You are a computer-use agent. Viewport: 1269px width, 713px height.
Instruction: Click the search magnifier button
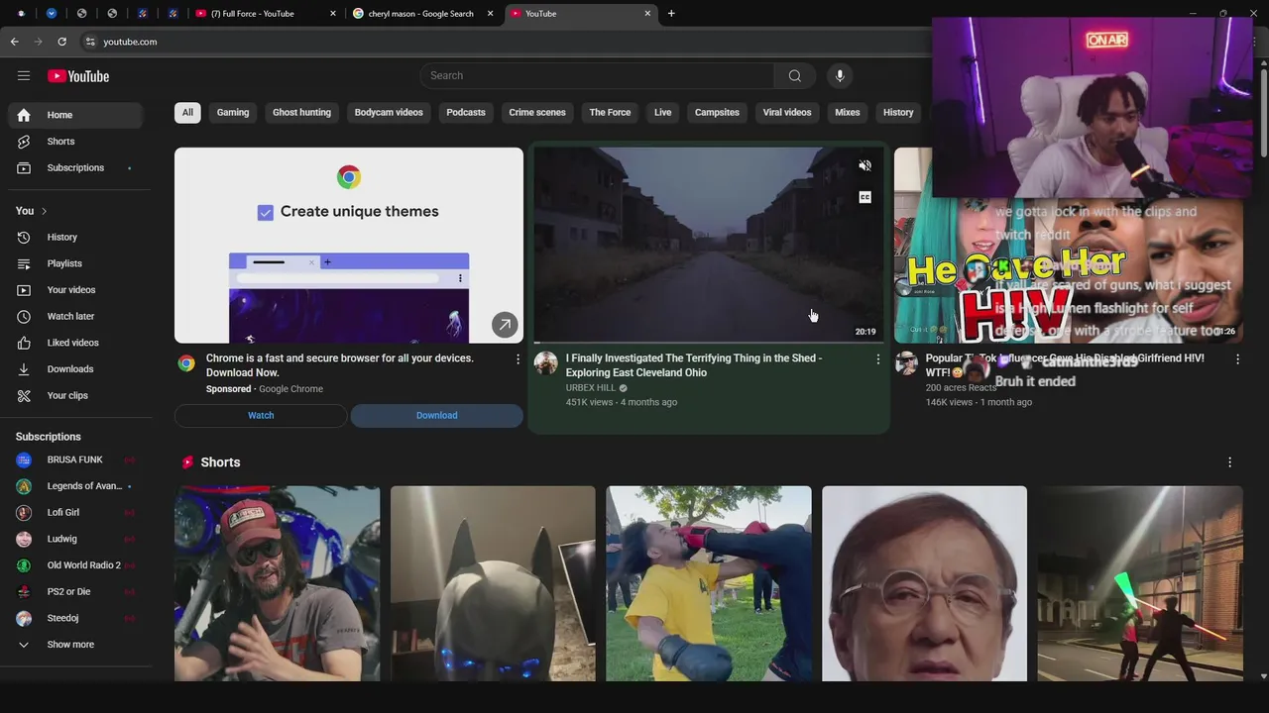coord(794,76)
